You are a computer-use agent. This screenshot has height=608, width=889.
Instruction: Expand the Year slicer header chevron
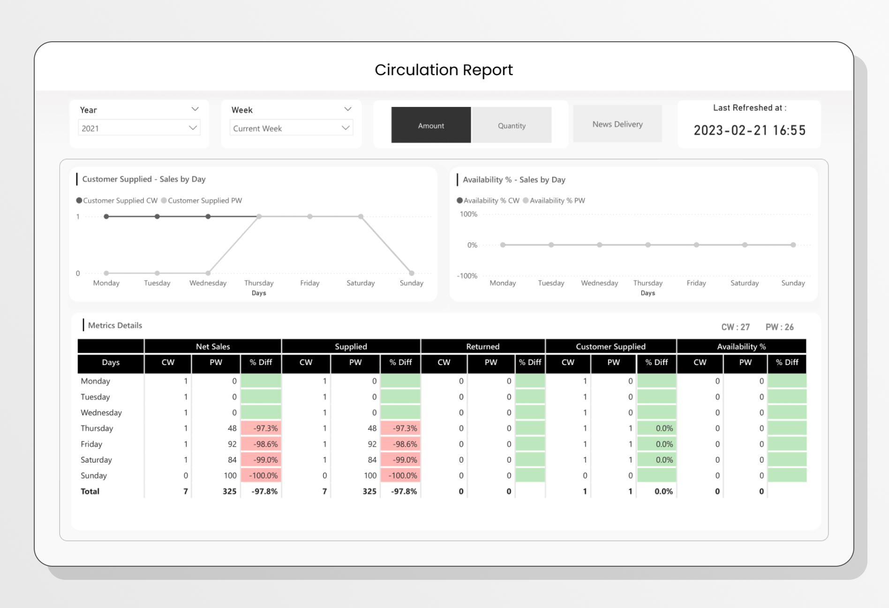195,109
